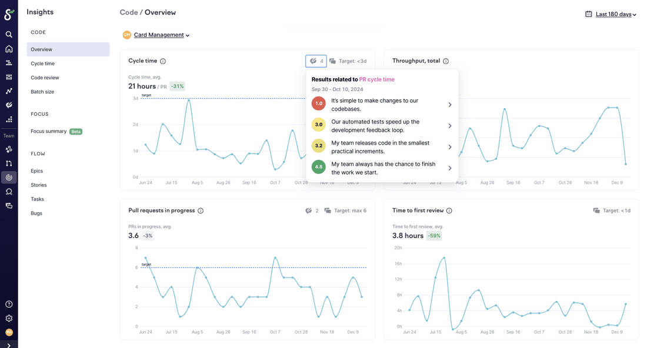647x348 pixels.
Task: Go to home via sidebar house icon
Action: pyautogui.click(x=9, y=49)
